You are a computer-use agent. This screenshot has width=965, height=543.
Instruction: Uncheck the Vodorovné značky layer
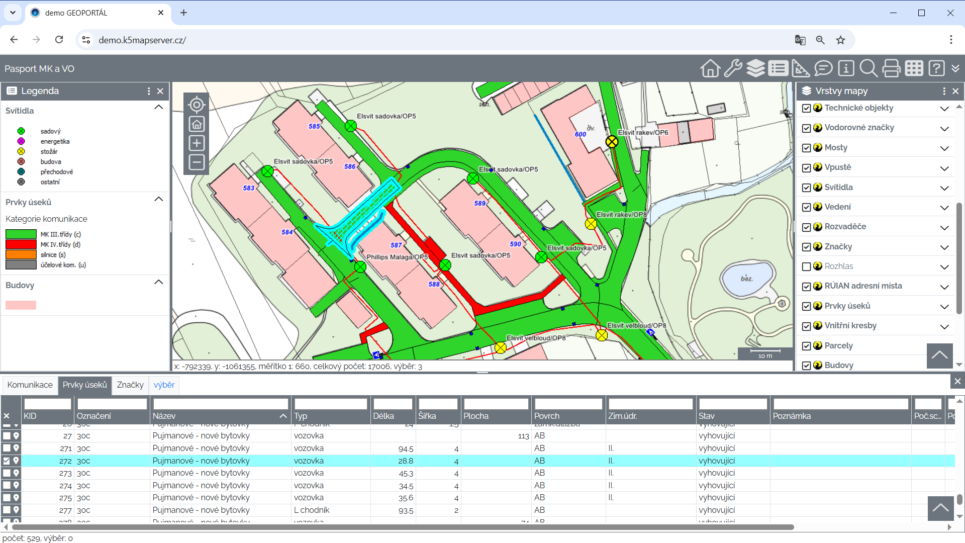(x=806, y=128)
